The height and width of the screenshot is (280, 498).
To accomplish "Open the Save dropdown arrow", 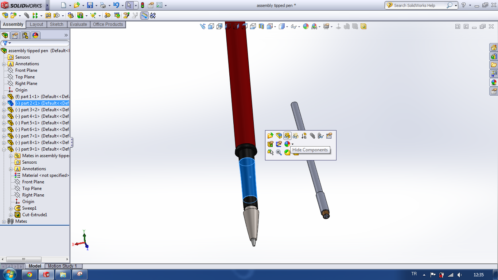I will (x=96, y=5).
